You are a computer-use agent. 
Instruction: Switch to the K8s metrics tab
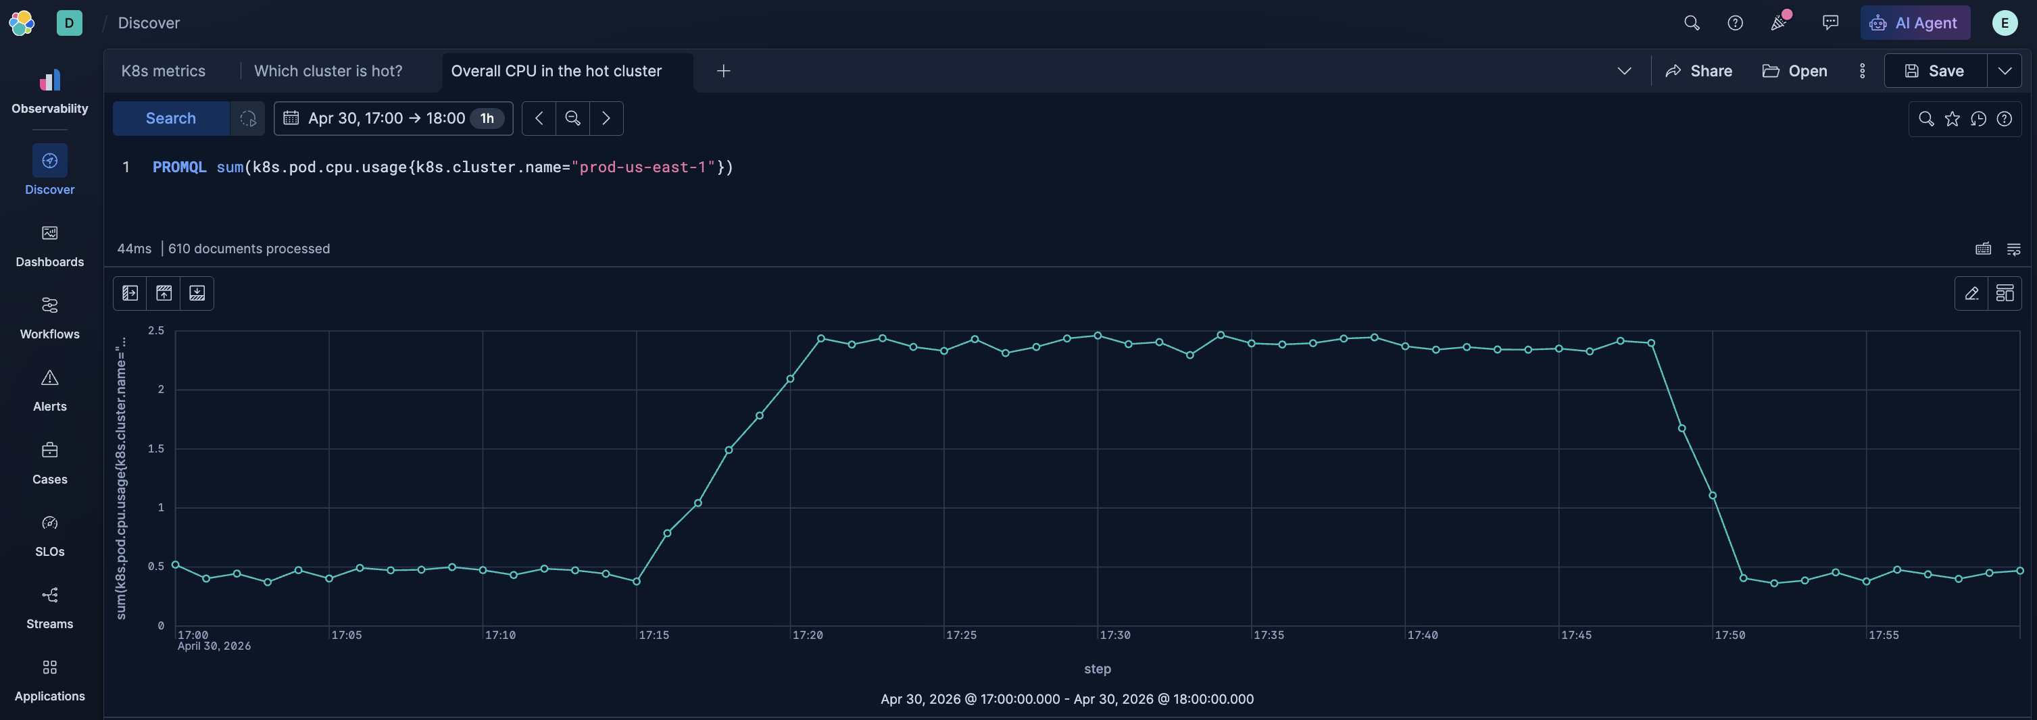(163, 71)
